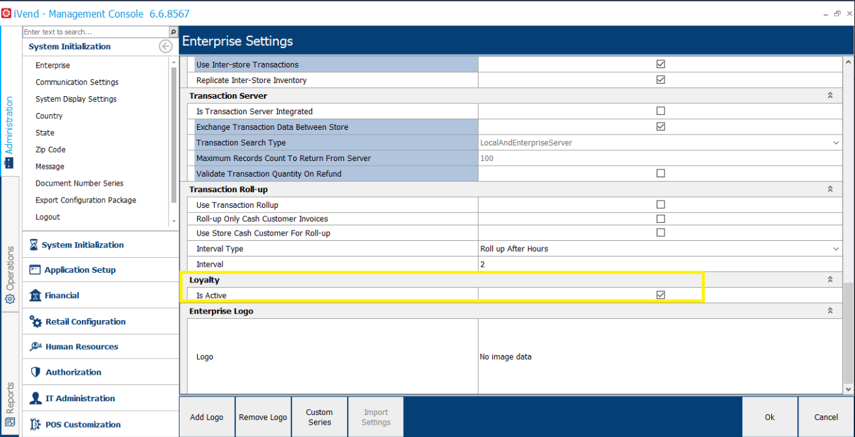Open Interval Type dropdown

click(x=835, y=249)
